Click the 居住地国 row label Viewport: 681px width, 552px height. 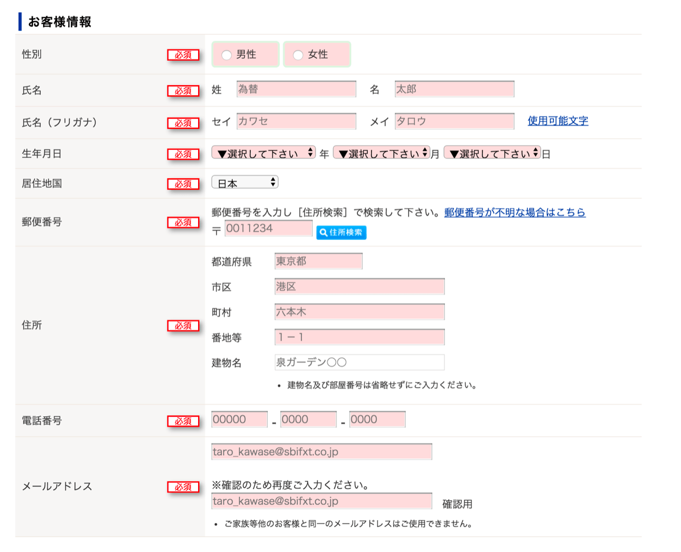tap(42, 183)
